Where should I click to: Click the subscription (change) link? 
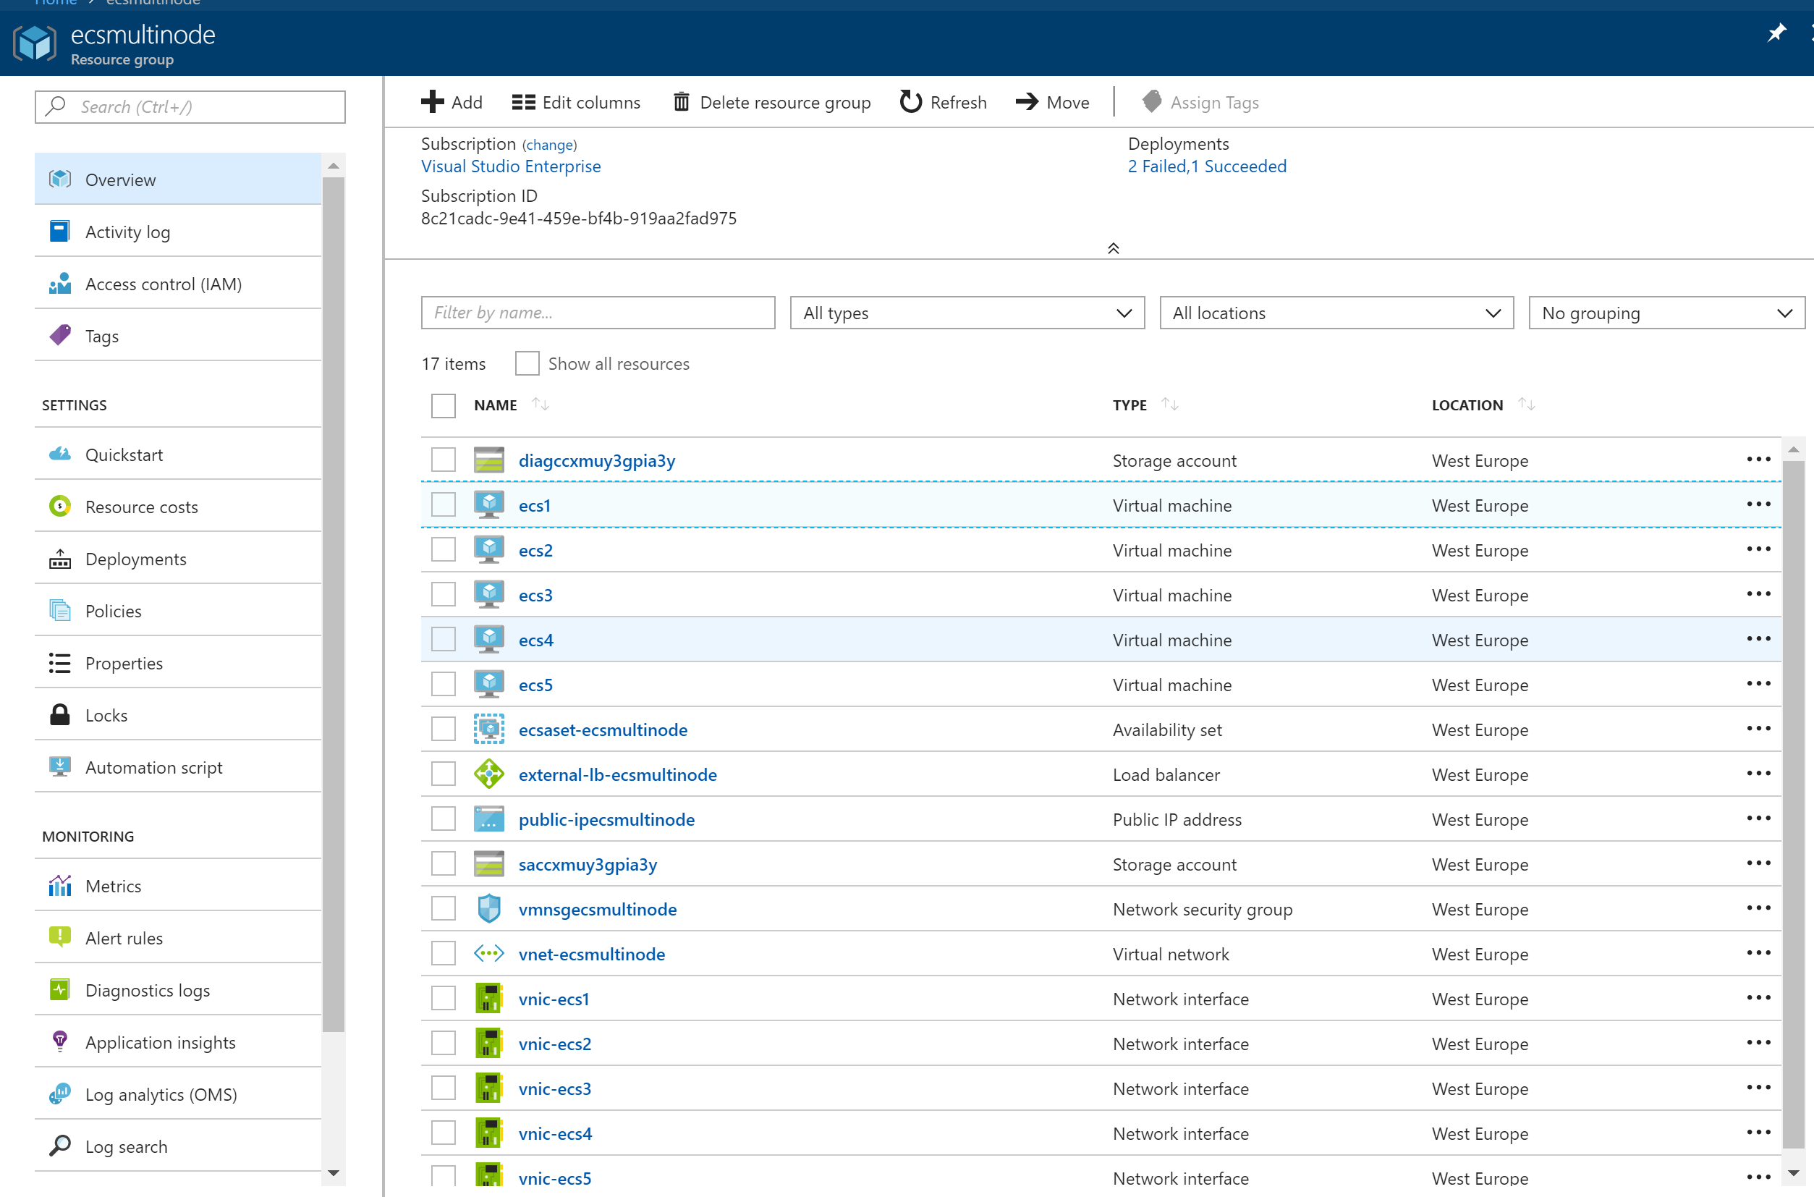point(549,145)
